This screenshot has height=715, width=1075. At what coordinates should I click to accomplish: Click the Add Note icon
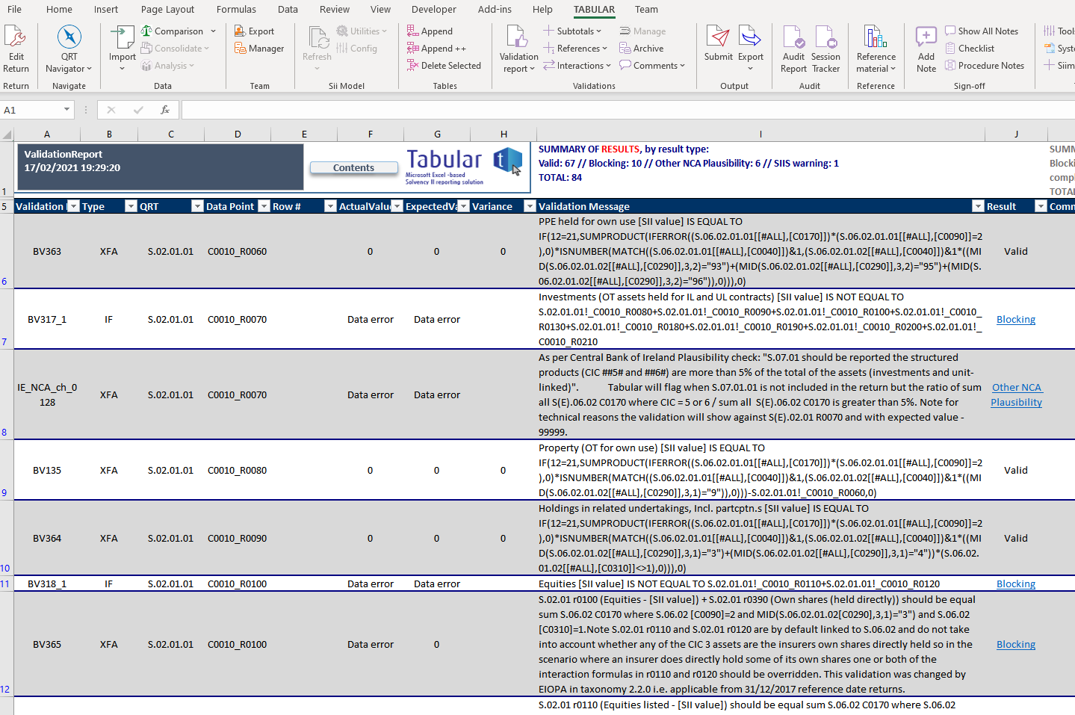[x=926, y=37]
